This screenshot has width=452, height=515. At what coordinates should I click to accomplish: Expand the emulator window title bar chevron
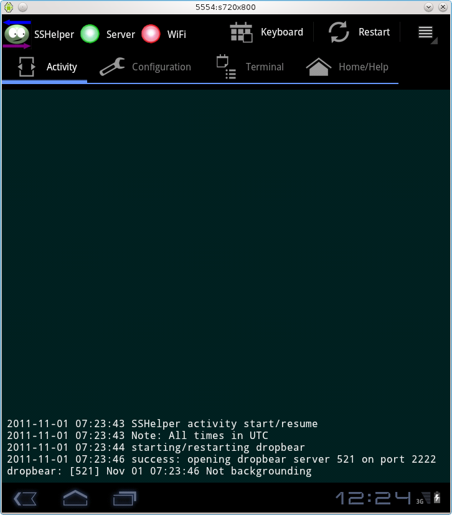pyautogui.click(x=428, y=7)
